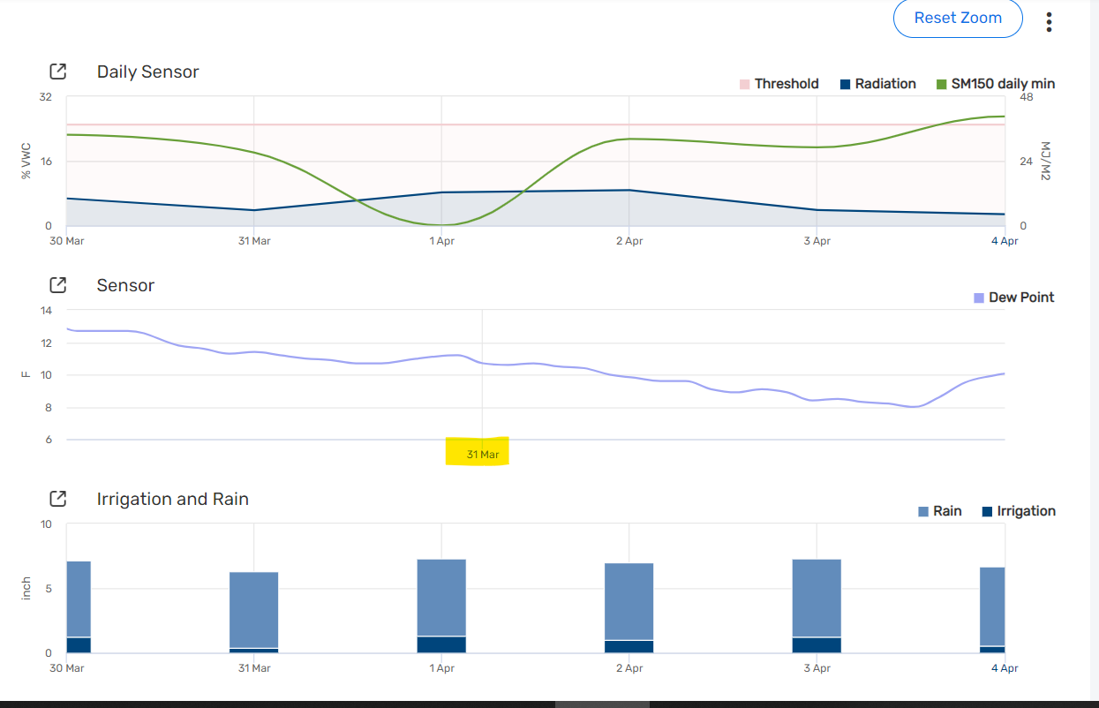This screenshot has width=1099, height=708.
Task: Expand the Irrigation and Rain chart
Action: coord(57,498)
